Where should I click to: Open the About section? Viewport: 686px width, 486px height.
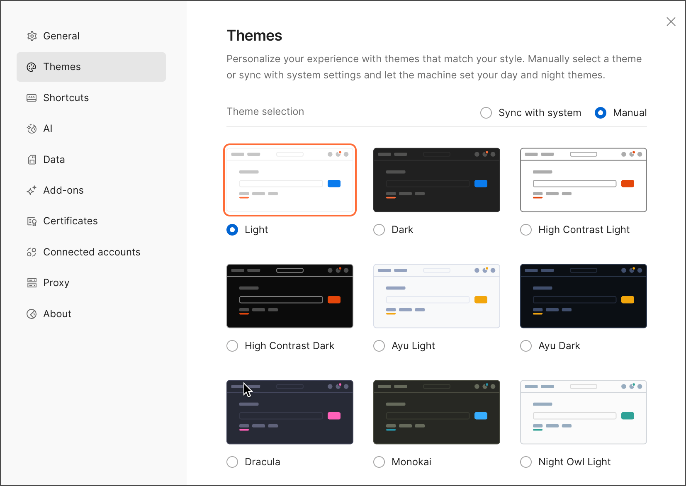coord(32,314)
